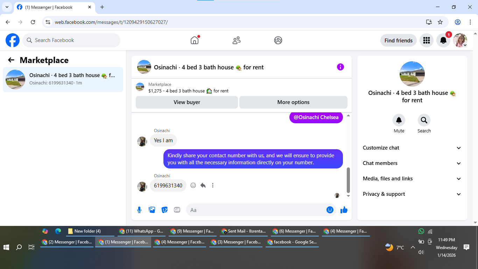Switch to facebook - Google Search taskbar window
The width and height of the screenshot is (478, 269).
point(292,242)
